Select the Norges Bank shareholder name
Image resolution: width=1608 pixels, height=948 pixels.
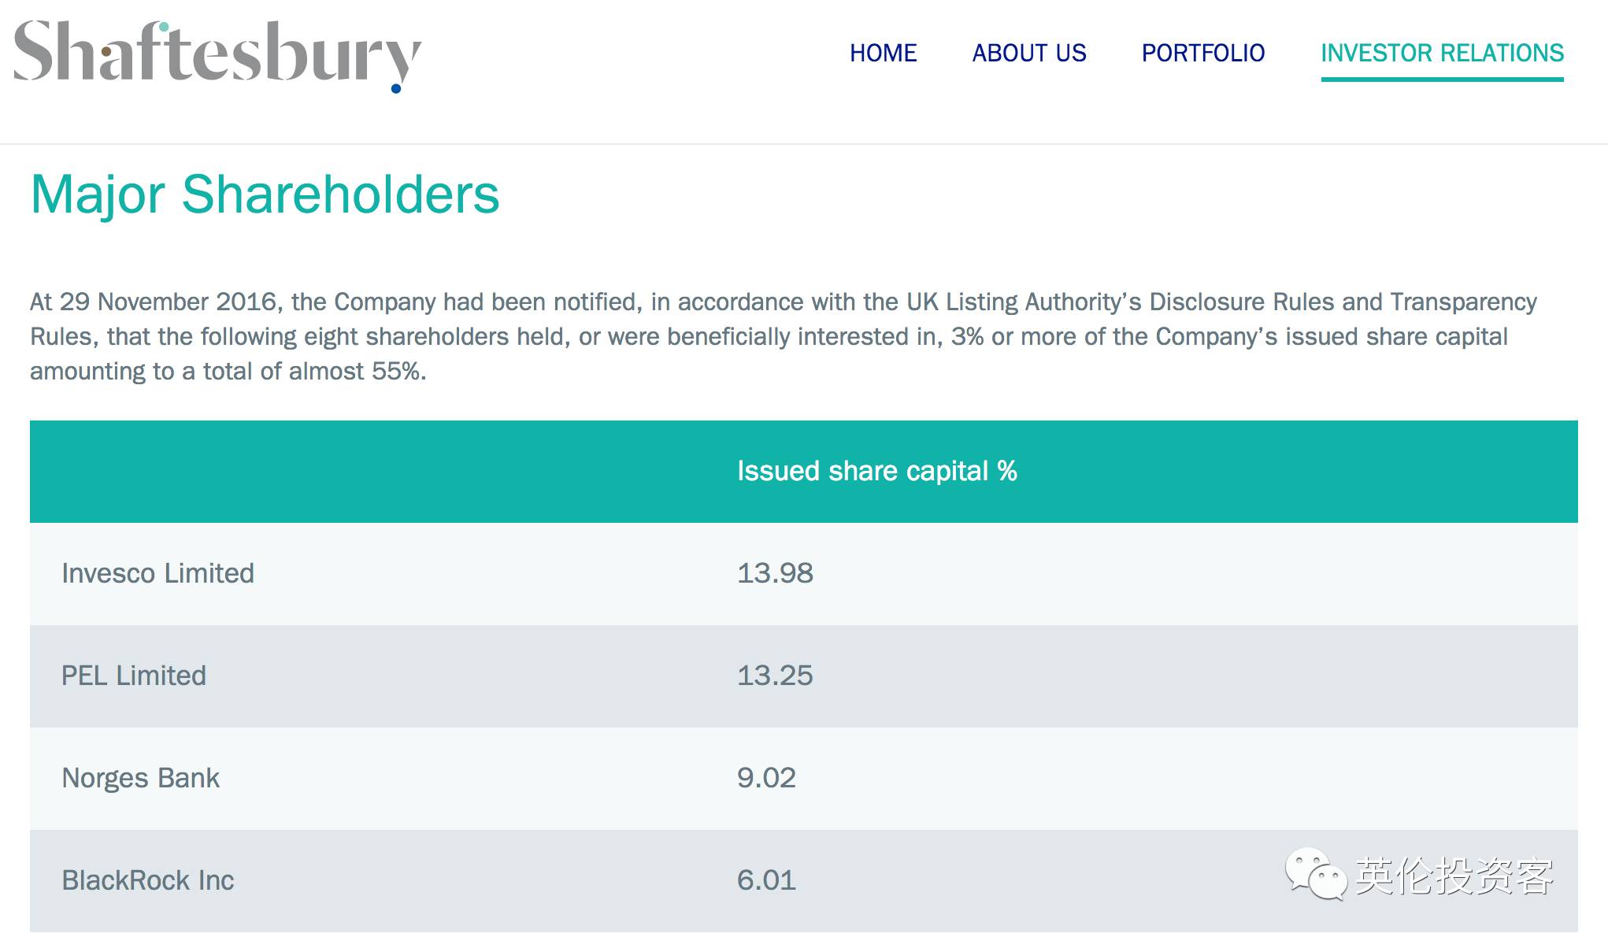coord(140,778)
